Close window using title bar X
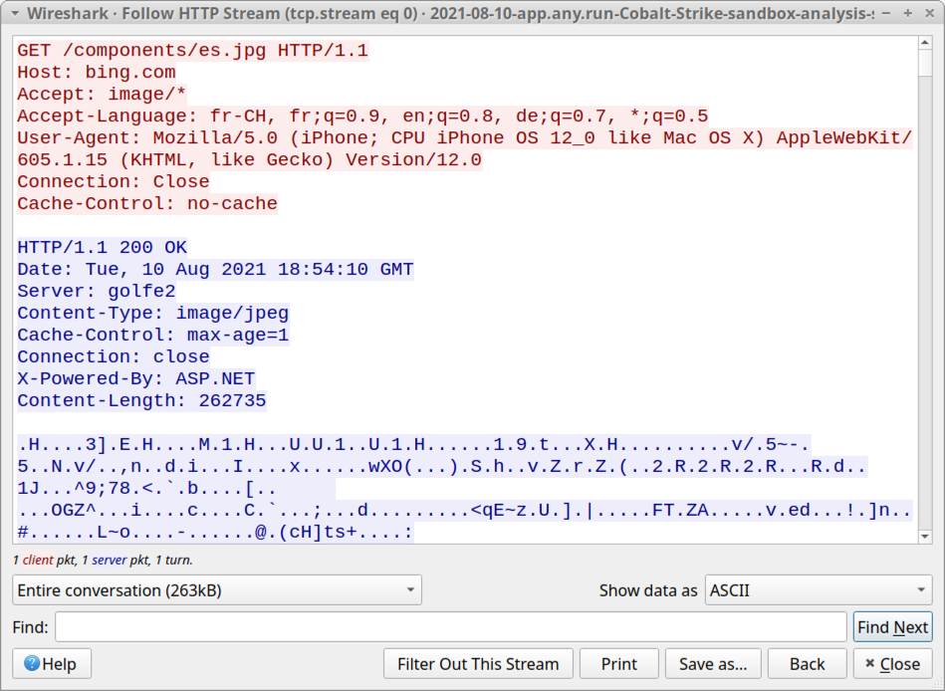The image size is (945, 691). pos(930,13)
